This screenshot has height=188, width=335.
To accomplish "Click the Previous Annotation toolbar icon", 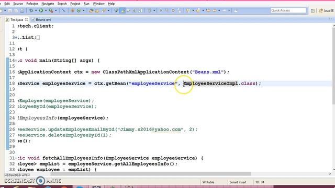I will (198, 10).
